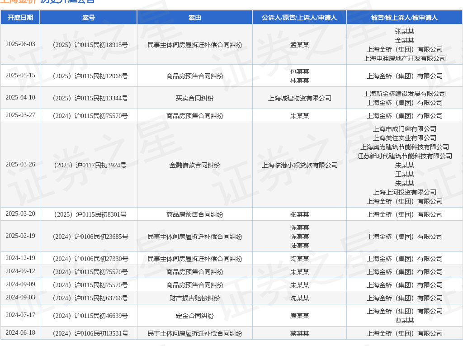Click defendant 上海美住实业有限公司

click(x=405, y=138)
